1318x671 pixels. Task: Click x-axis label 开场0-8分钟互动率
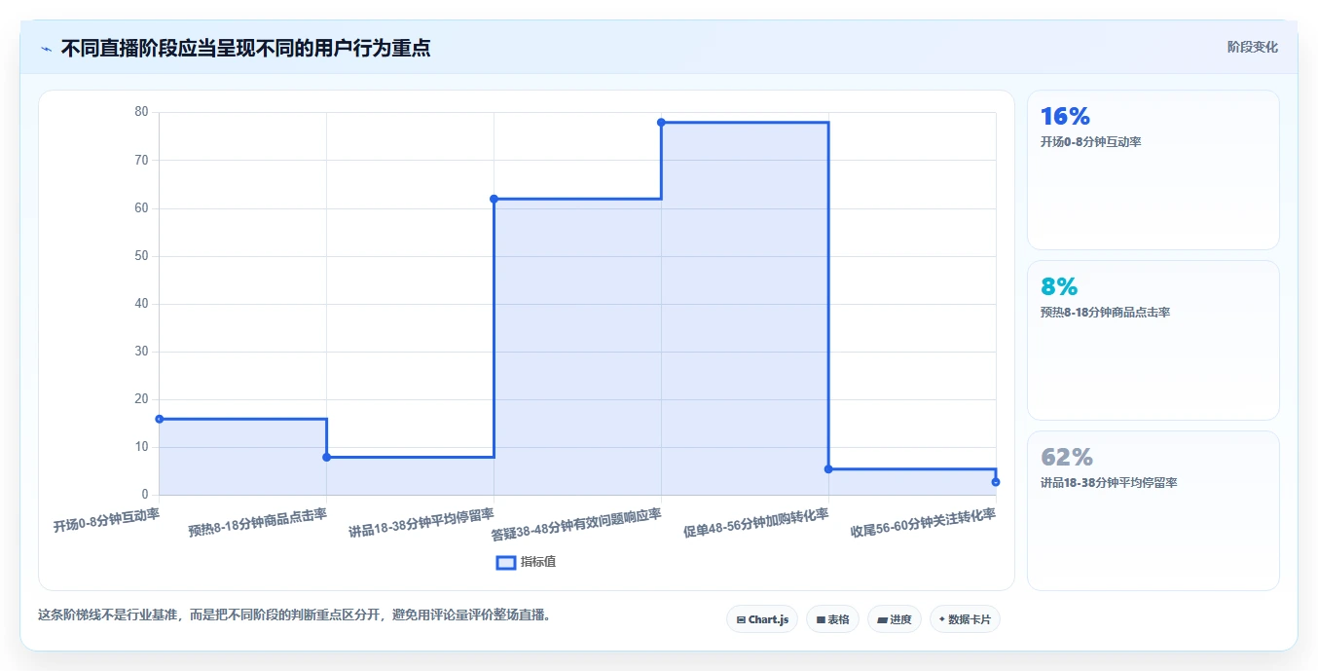106,519
